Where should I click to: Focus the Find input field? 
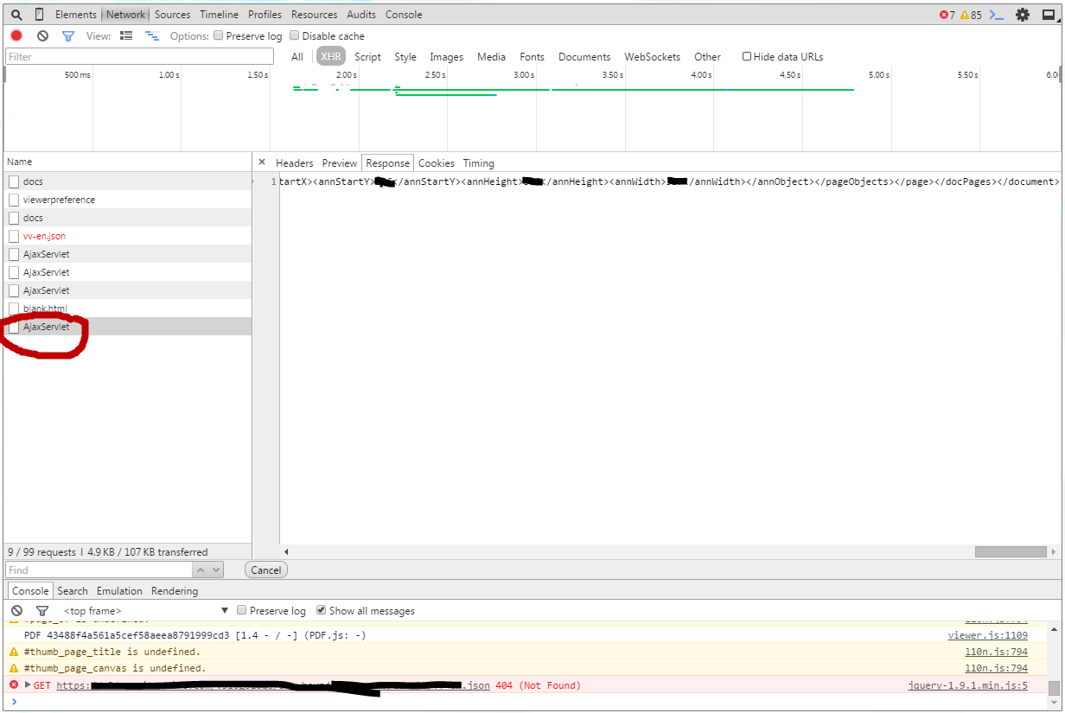(x=99, y=570)
